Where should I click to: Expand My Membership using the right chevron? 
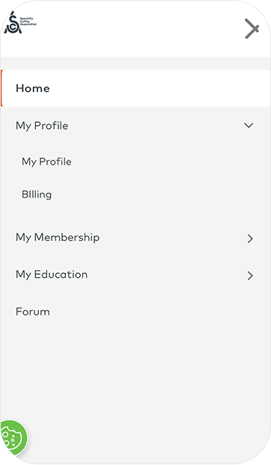point(250,238)
